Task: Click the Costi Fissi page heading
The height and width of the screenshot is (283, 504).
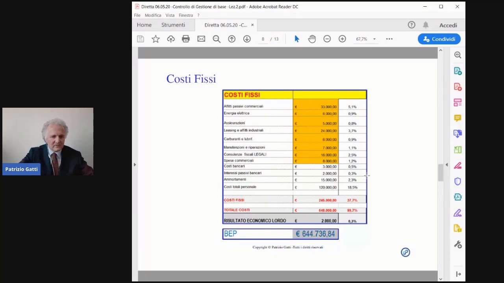Action: point(191,79)
